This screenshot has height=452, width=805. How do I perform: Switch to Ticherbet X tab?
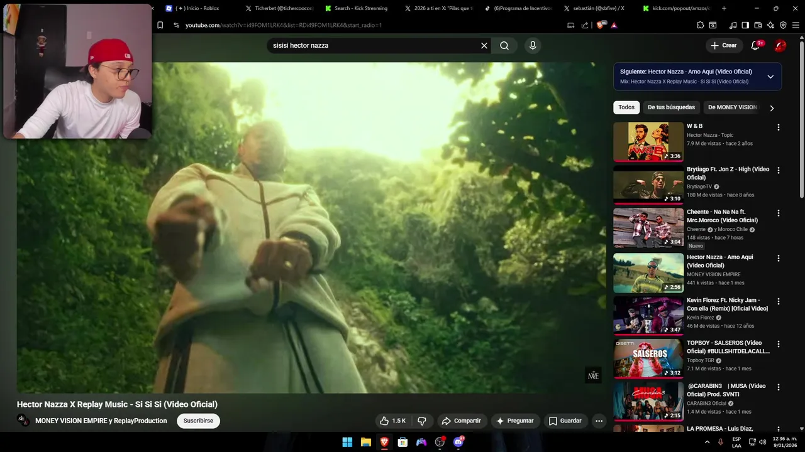(279, 8)
